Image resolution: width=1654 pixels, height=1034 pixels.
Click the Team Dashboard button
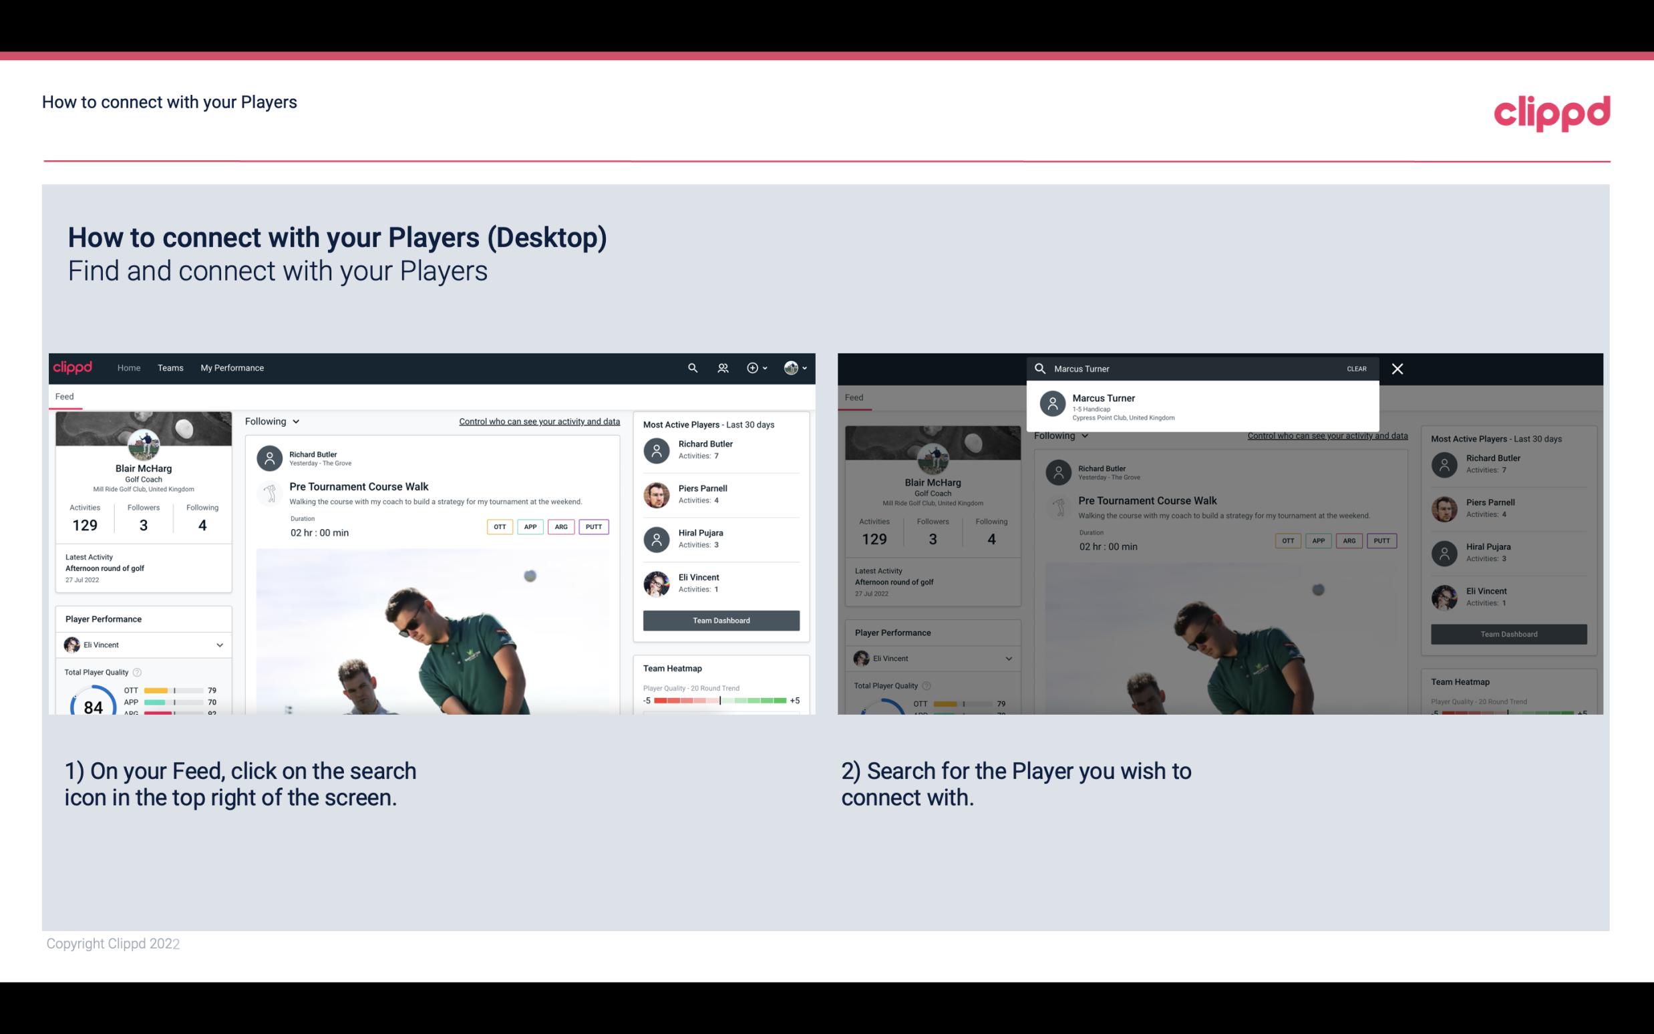(720, 619)
